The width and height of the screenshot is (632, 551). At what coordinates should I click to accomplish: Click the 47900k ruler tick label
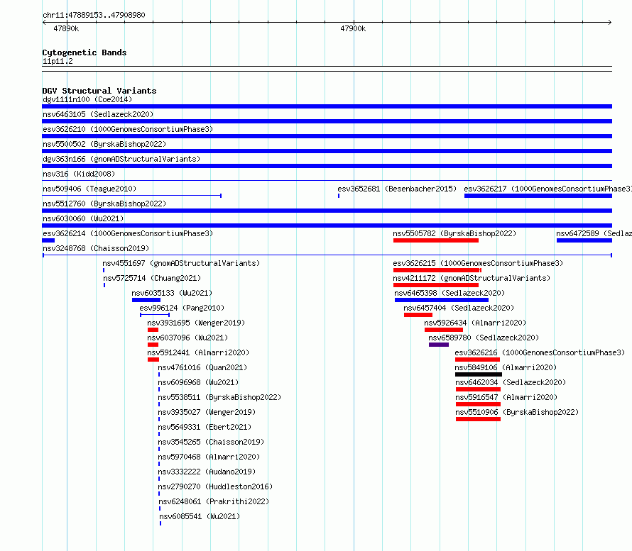tap(353, 28)
